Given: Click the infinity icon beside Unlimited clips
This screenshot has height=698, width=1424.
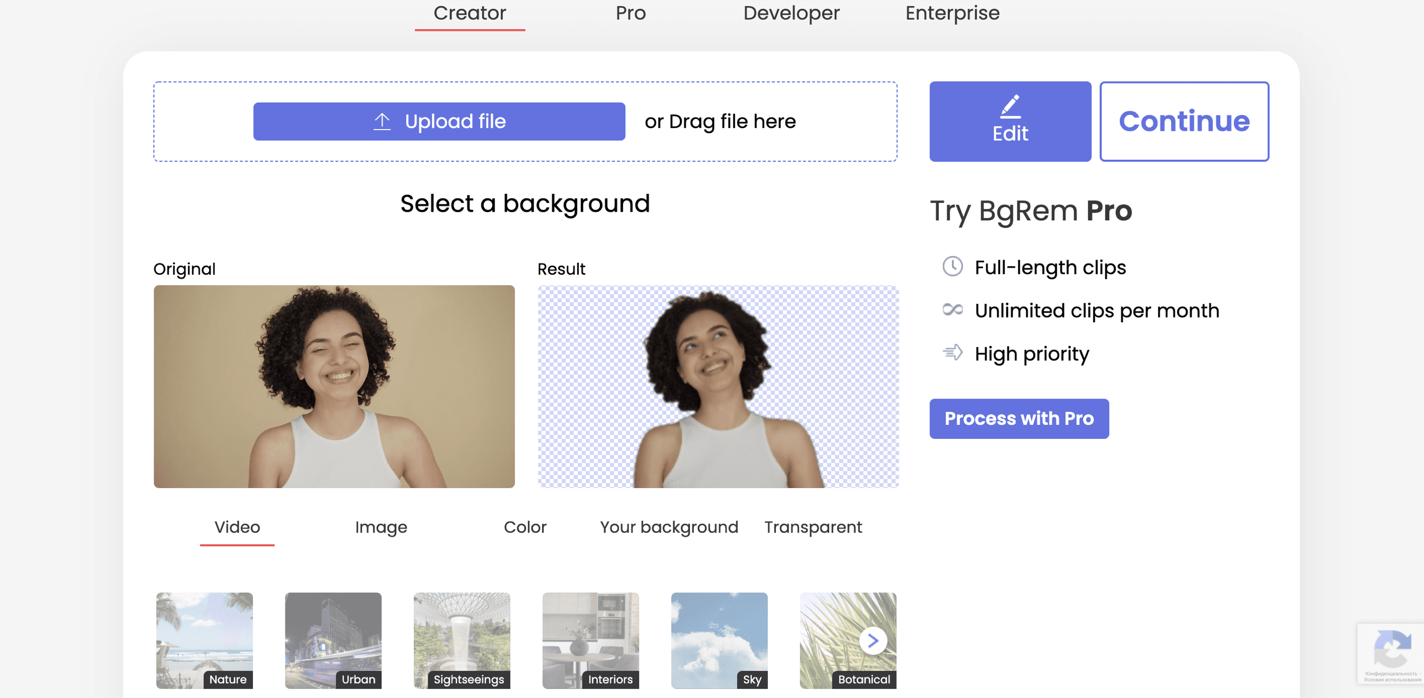Looking at the screenshot, I should [x=952, y=310].
